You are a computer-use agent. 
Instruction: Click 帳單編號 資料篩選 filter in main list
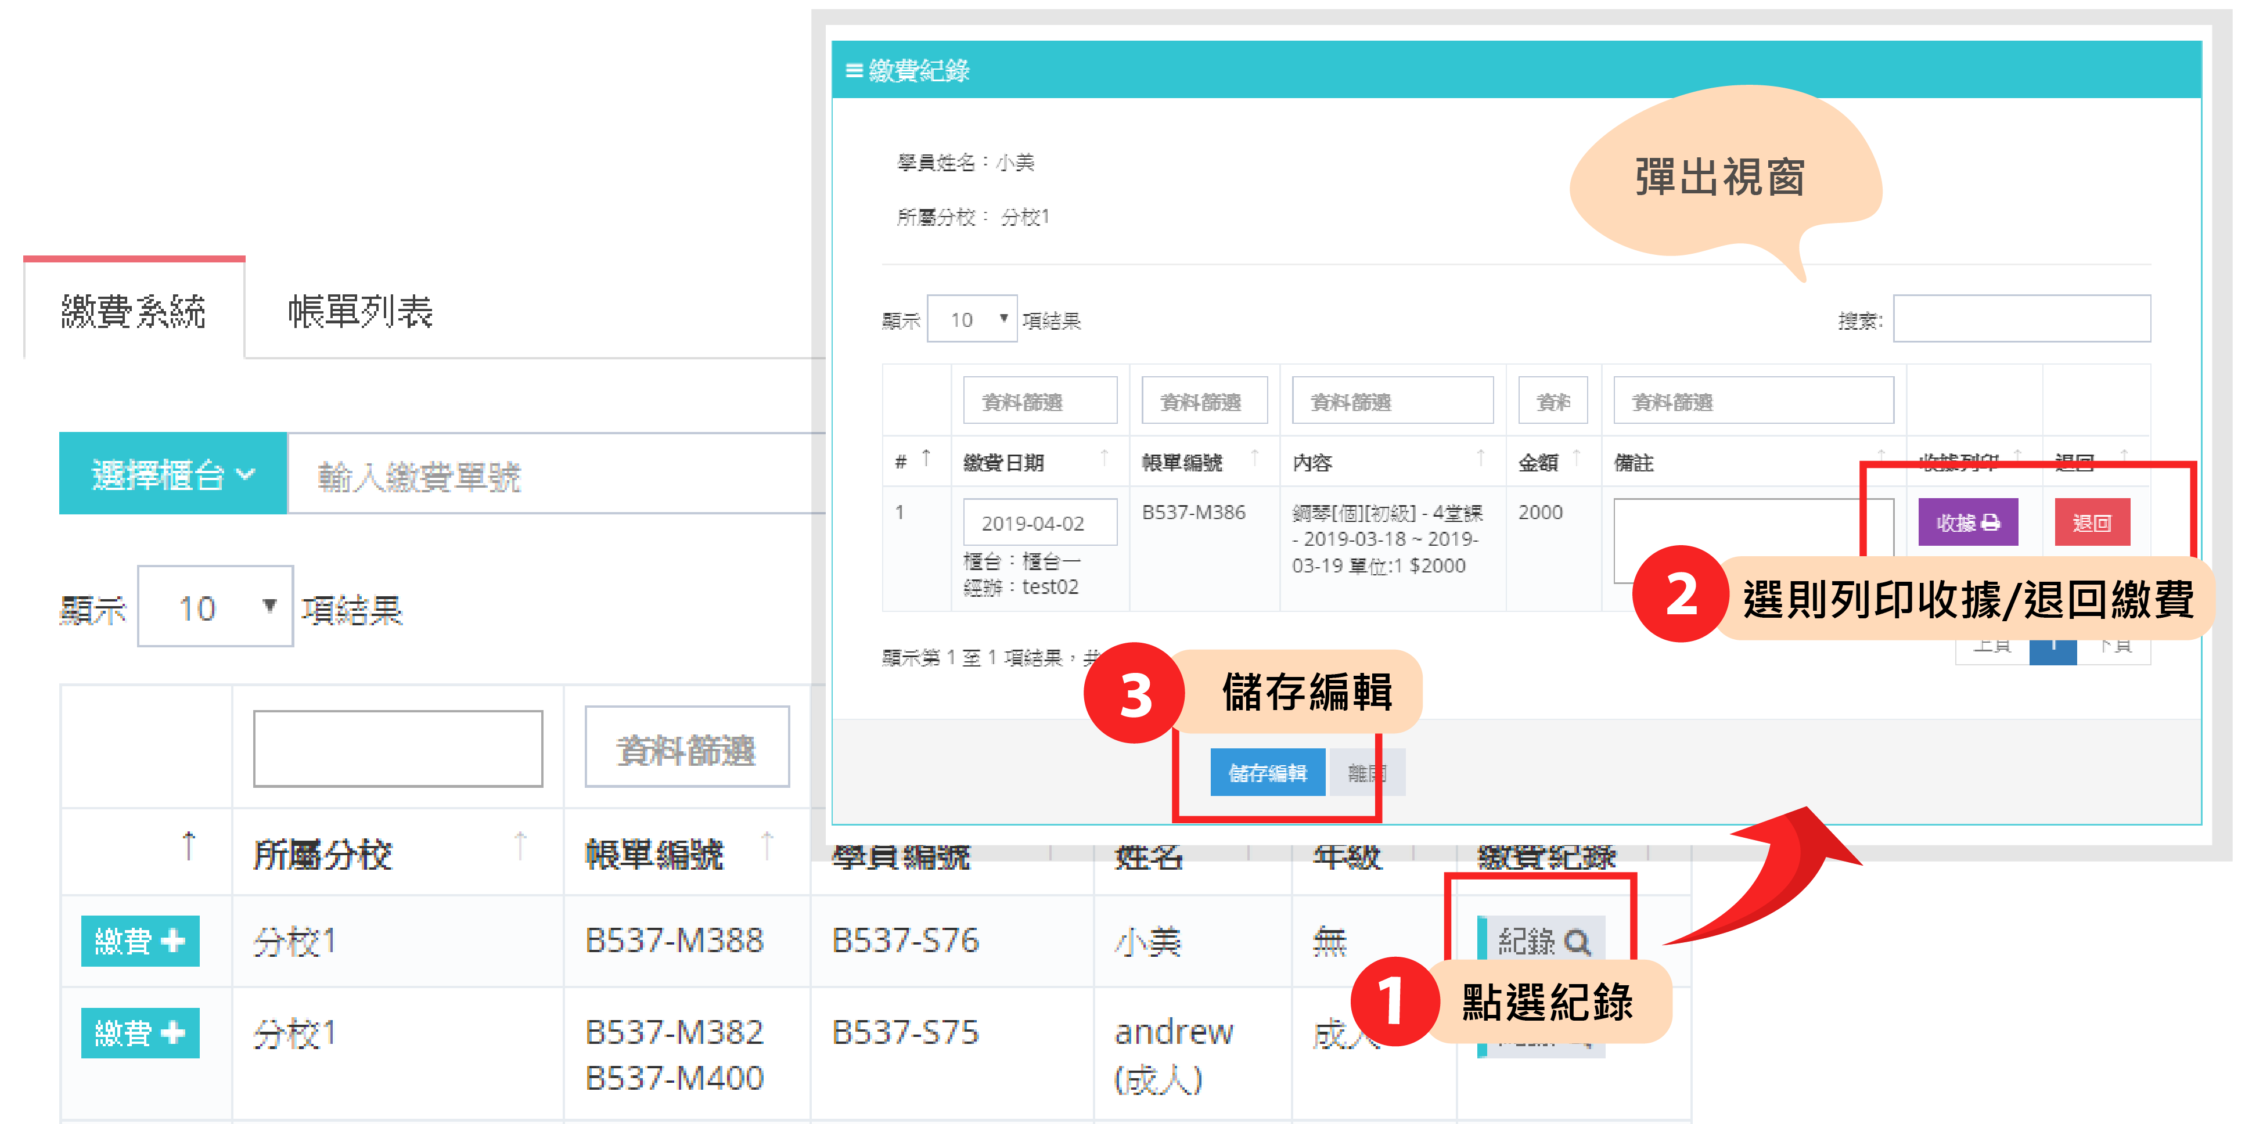(687, 748)
